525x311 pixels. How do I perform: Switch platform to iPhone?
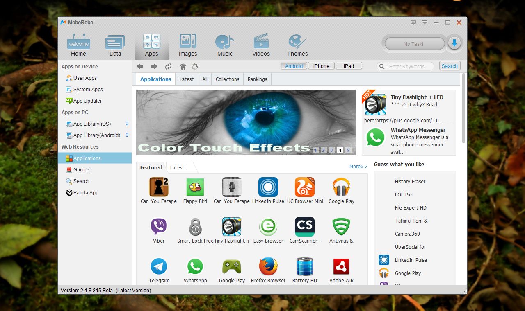point(321,66)
